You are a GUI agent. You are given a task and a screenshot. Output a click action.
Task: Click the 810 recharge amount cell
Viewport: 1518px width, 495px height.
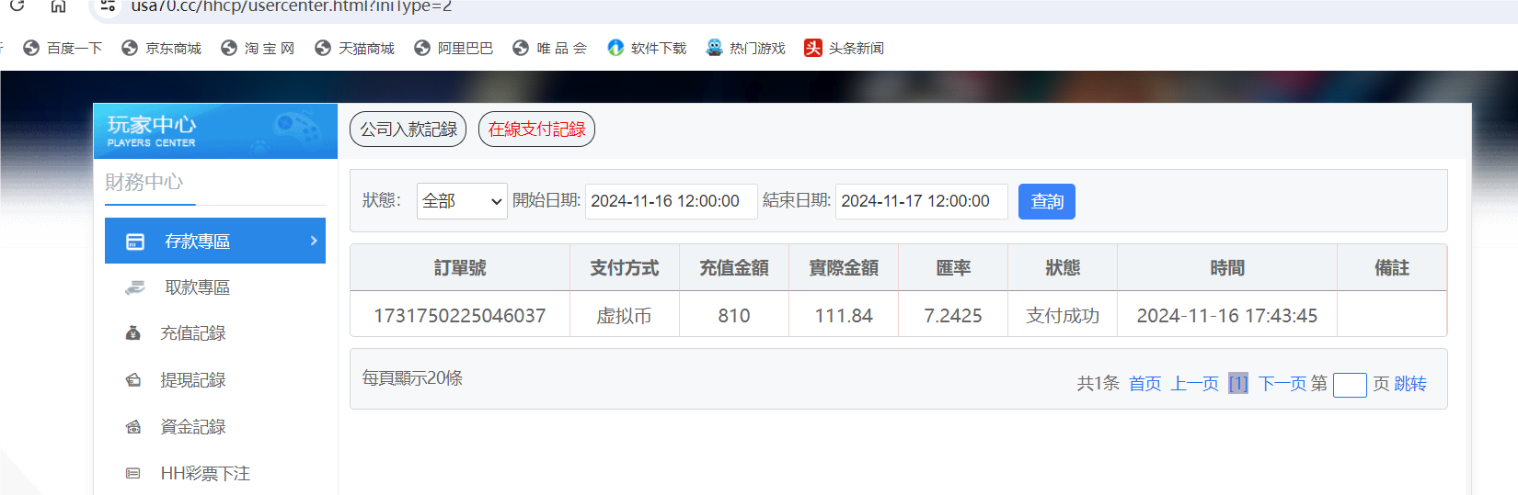[734, 315]
